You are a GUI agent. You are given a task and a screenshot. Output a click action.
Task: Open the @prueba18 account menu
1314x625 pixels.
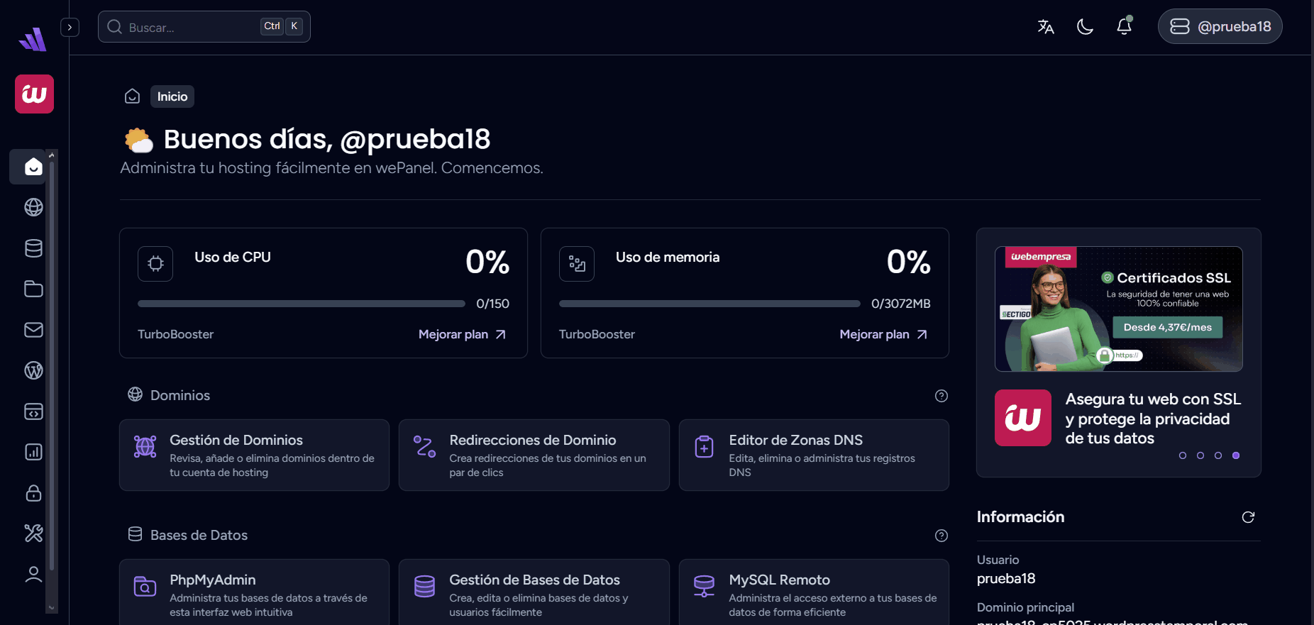click(1220, 27)
